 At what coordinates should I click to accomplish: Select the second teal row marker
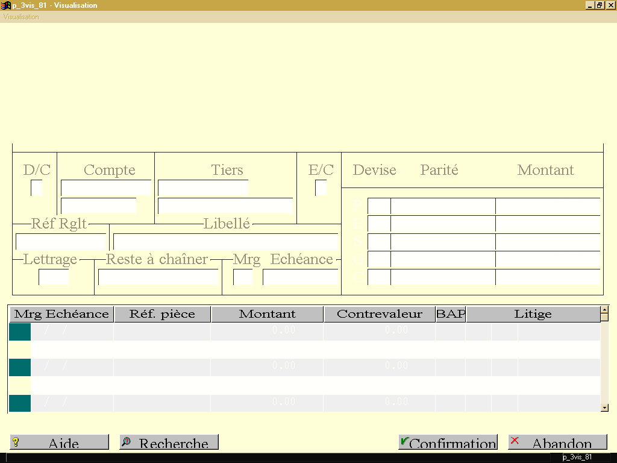(x=20, y=367)
